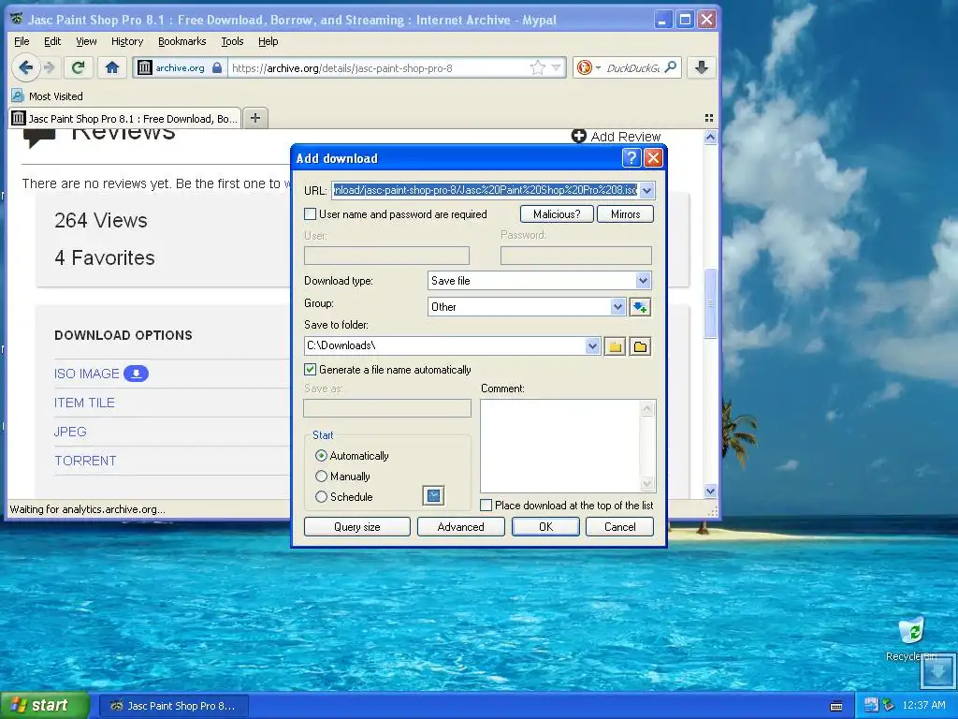Open the browser Downloads arrow button
This screenshot has width=958, height=719.
(702, 67)
